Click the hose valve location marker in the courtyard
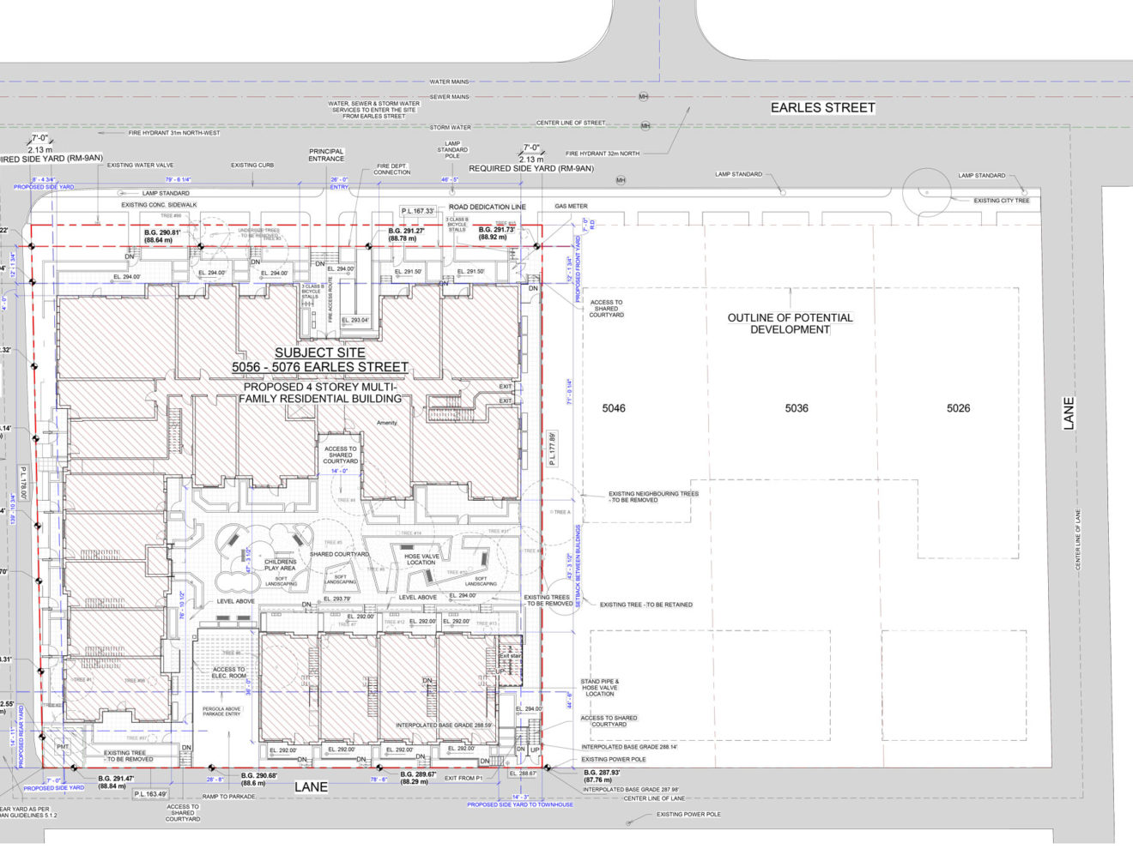The width and height of the screenshot is (1133, 849). point(421,559)
